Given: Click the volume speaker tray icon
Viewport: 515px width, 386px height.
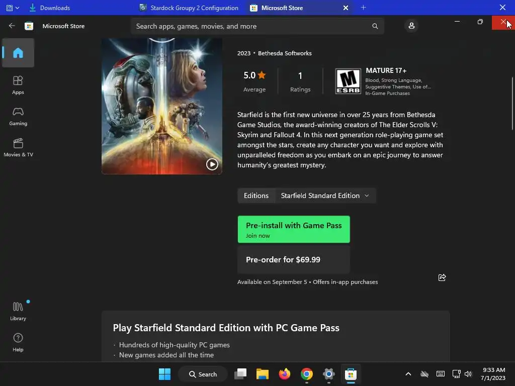Looking at the screenshot, I should pos(468,374).
